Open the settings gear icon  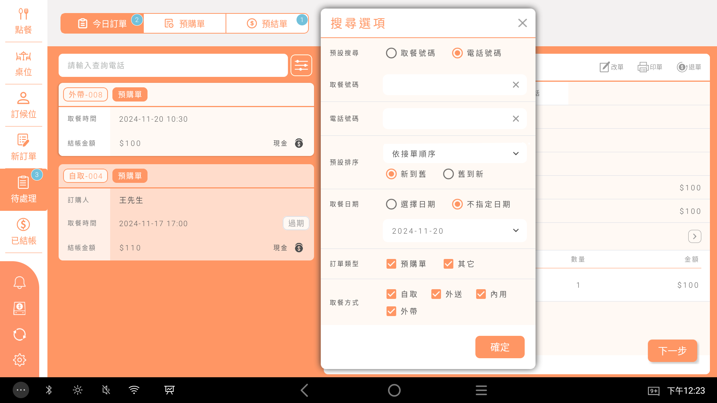(x=19, y=360)
